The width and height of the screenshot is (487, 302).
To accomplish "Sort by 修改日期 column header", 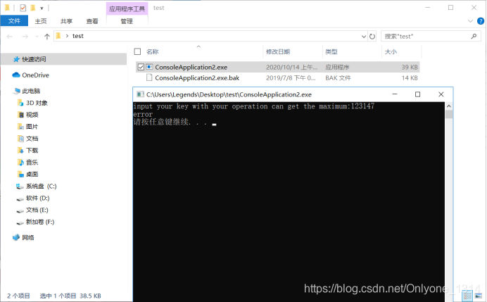I will [x=278, y=51].
